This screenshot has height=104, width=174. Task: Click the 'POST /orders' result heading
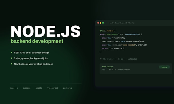point(107,67)
